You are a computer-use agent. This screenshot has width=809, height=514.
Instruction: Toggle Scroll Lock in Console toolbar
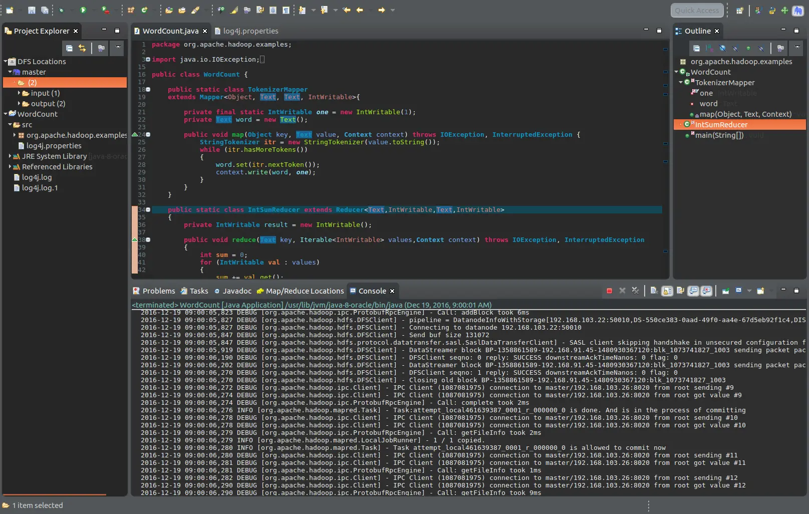[667, 291]
